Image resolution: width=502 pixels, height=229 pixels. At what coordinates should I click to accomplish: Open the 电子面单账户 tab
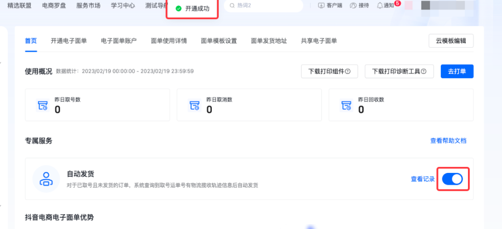click(x=118, y=41)
